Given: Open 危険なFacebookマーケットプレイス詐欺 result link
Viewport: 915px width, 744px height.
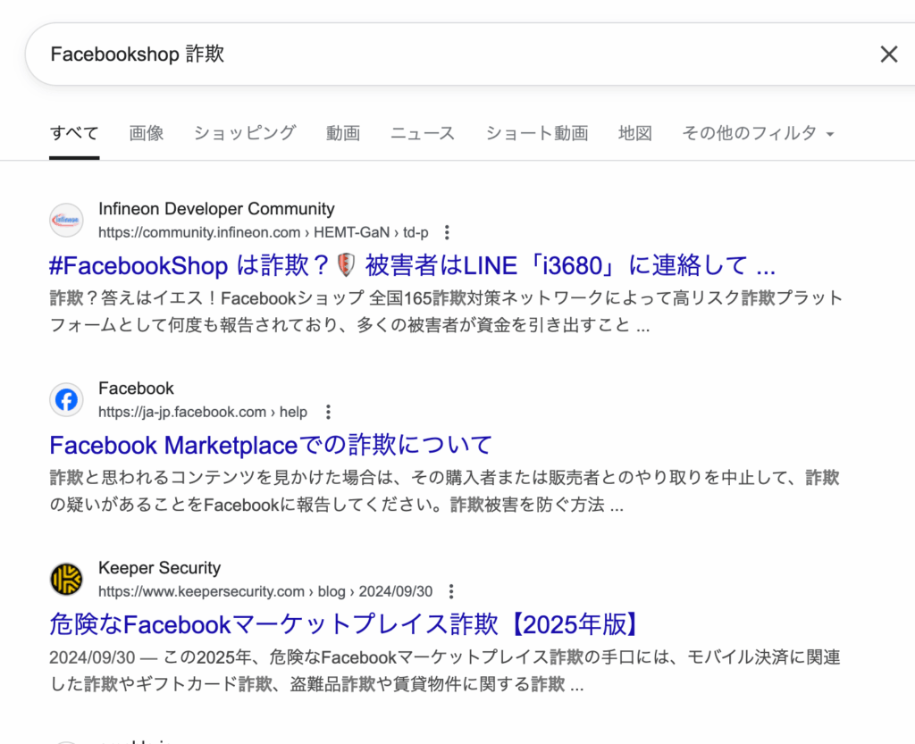Looking at the screenshot, I should 344,625.
